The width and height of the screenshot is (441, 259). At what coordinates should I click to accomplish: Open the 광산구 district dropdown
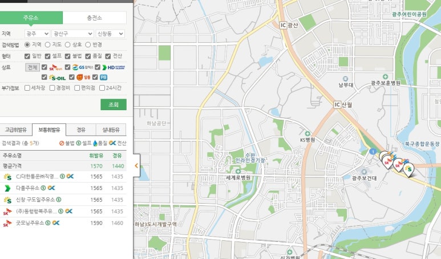coord(72,34)
